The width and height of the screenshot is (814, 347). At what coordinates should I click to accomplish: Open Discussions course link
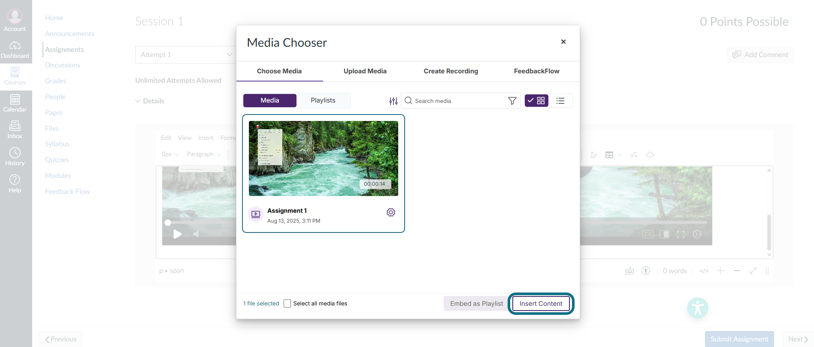pyautogui.click(x=63, y=65)
